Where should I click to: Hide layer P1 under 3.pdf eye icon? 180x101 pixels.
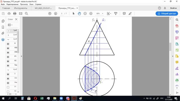point(8,57)
